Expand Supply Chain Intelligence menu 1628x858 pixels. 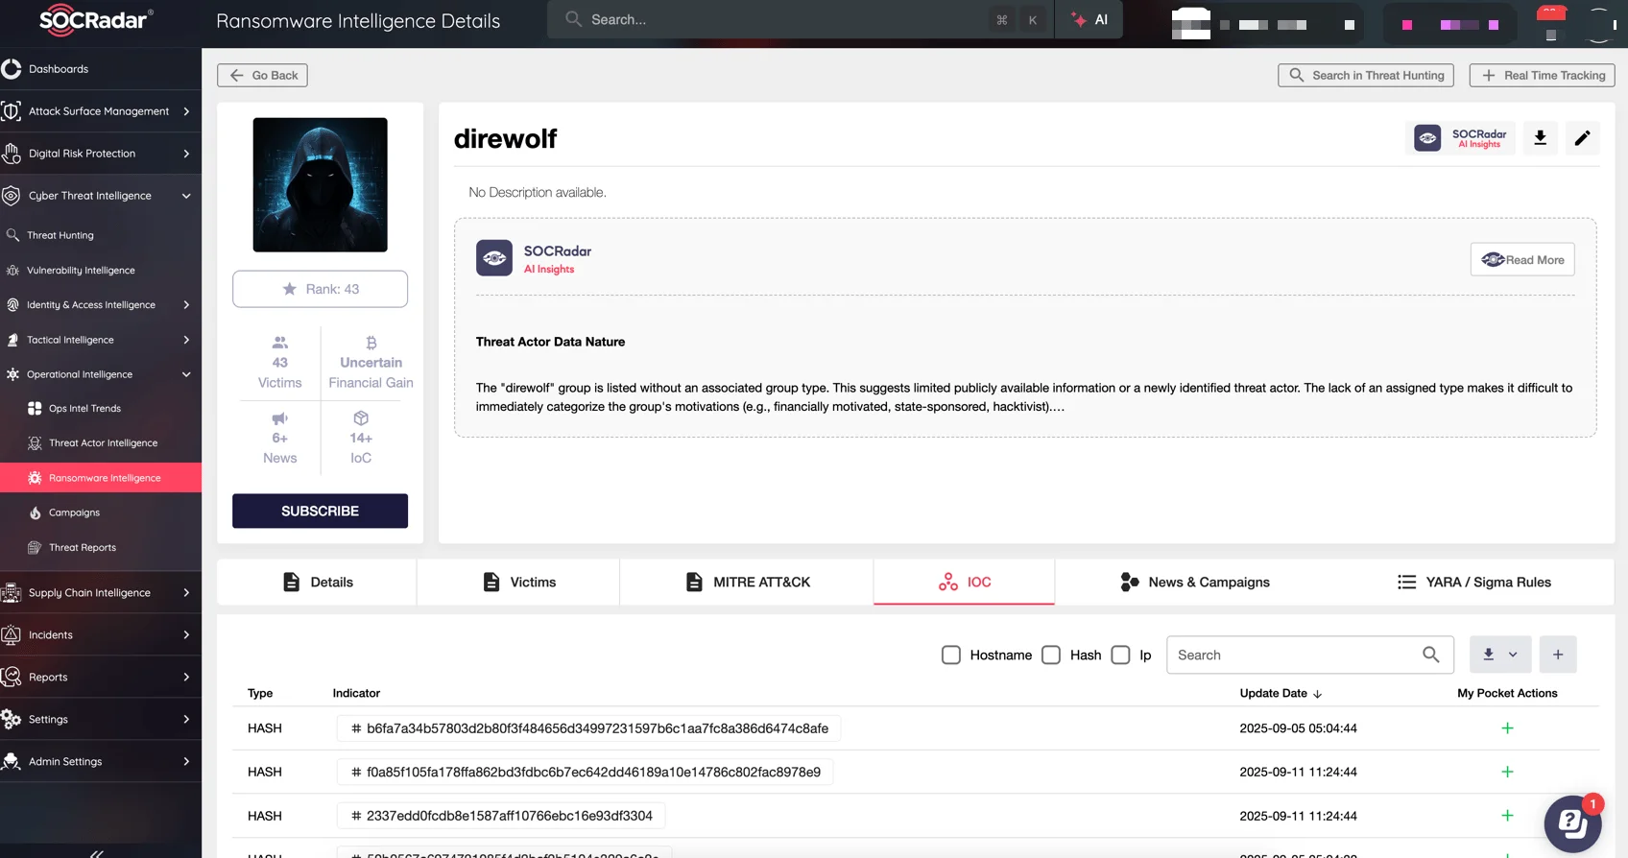point(101,593)
